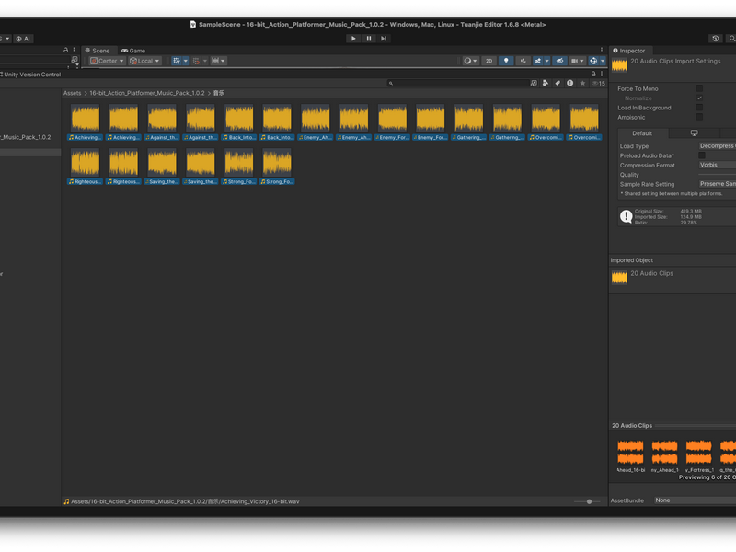Open the grid settings dropdown arrow
This screenshot has height=552, width=736.
(x=186, y=61)
